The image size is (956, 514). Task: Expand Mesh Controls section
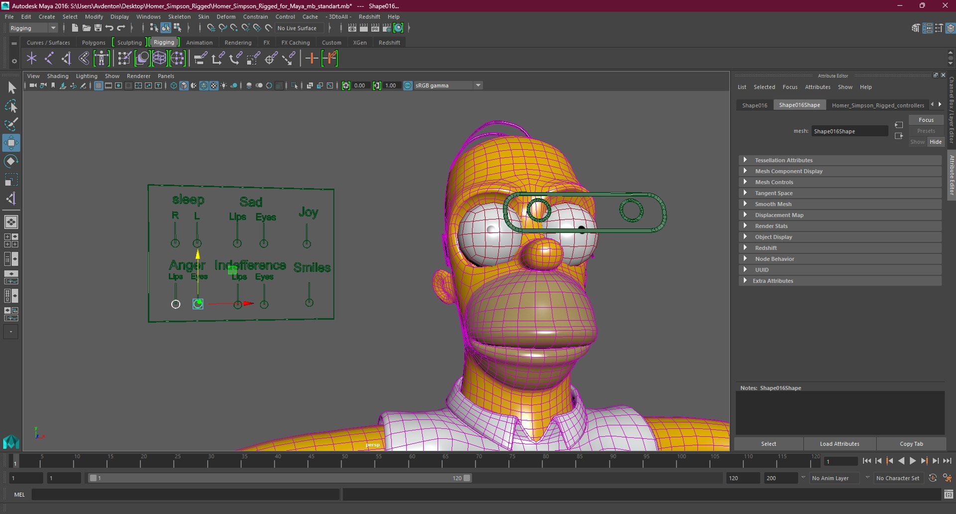point(840,182)
